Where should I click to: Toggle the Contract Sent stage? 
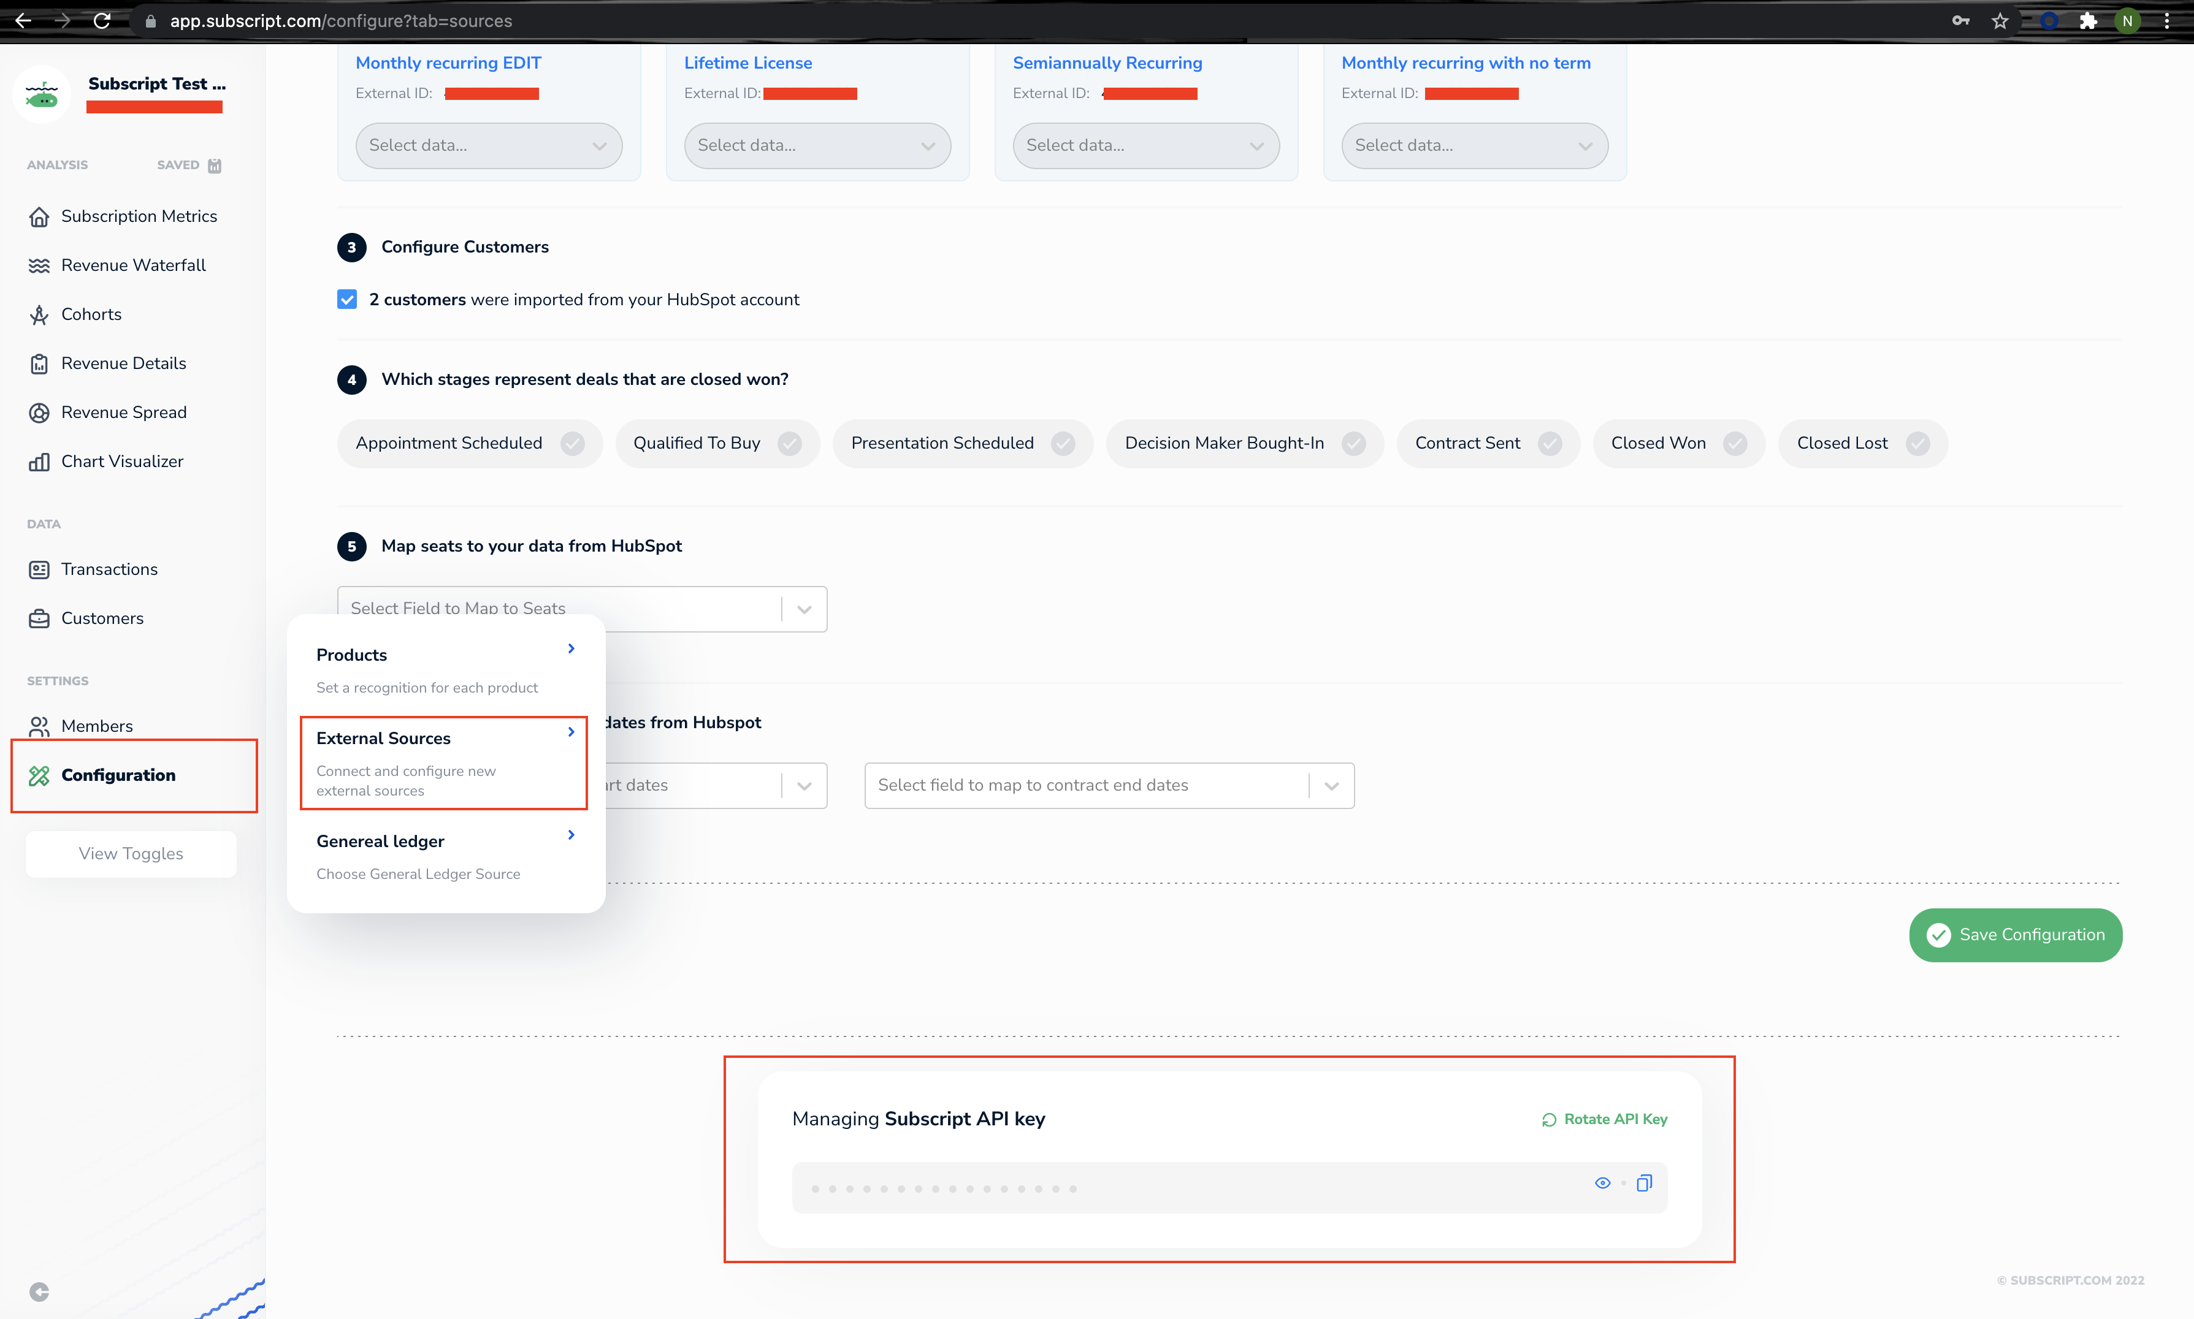click(1488, 443)
